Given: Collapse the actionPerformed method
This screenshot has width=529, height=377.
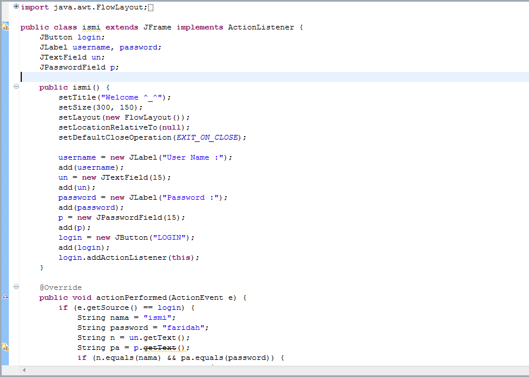Looking at the screenshot, I should coord(16,287).
